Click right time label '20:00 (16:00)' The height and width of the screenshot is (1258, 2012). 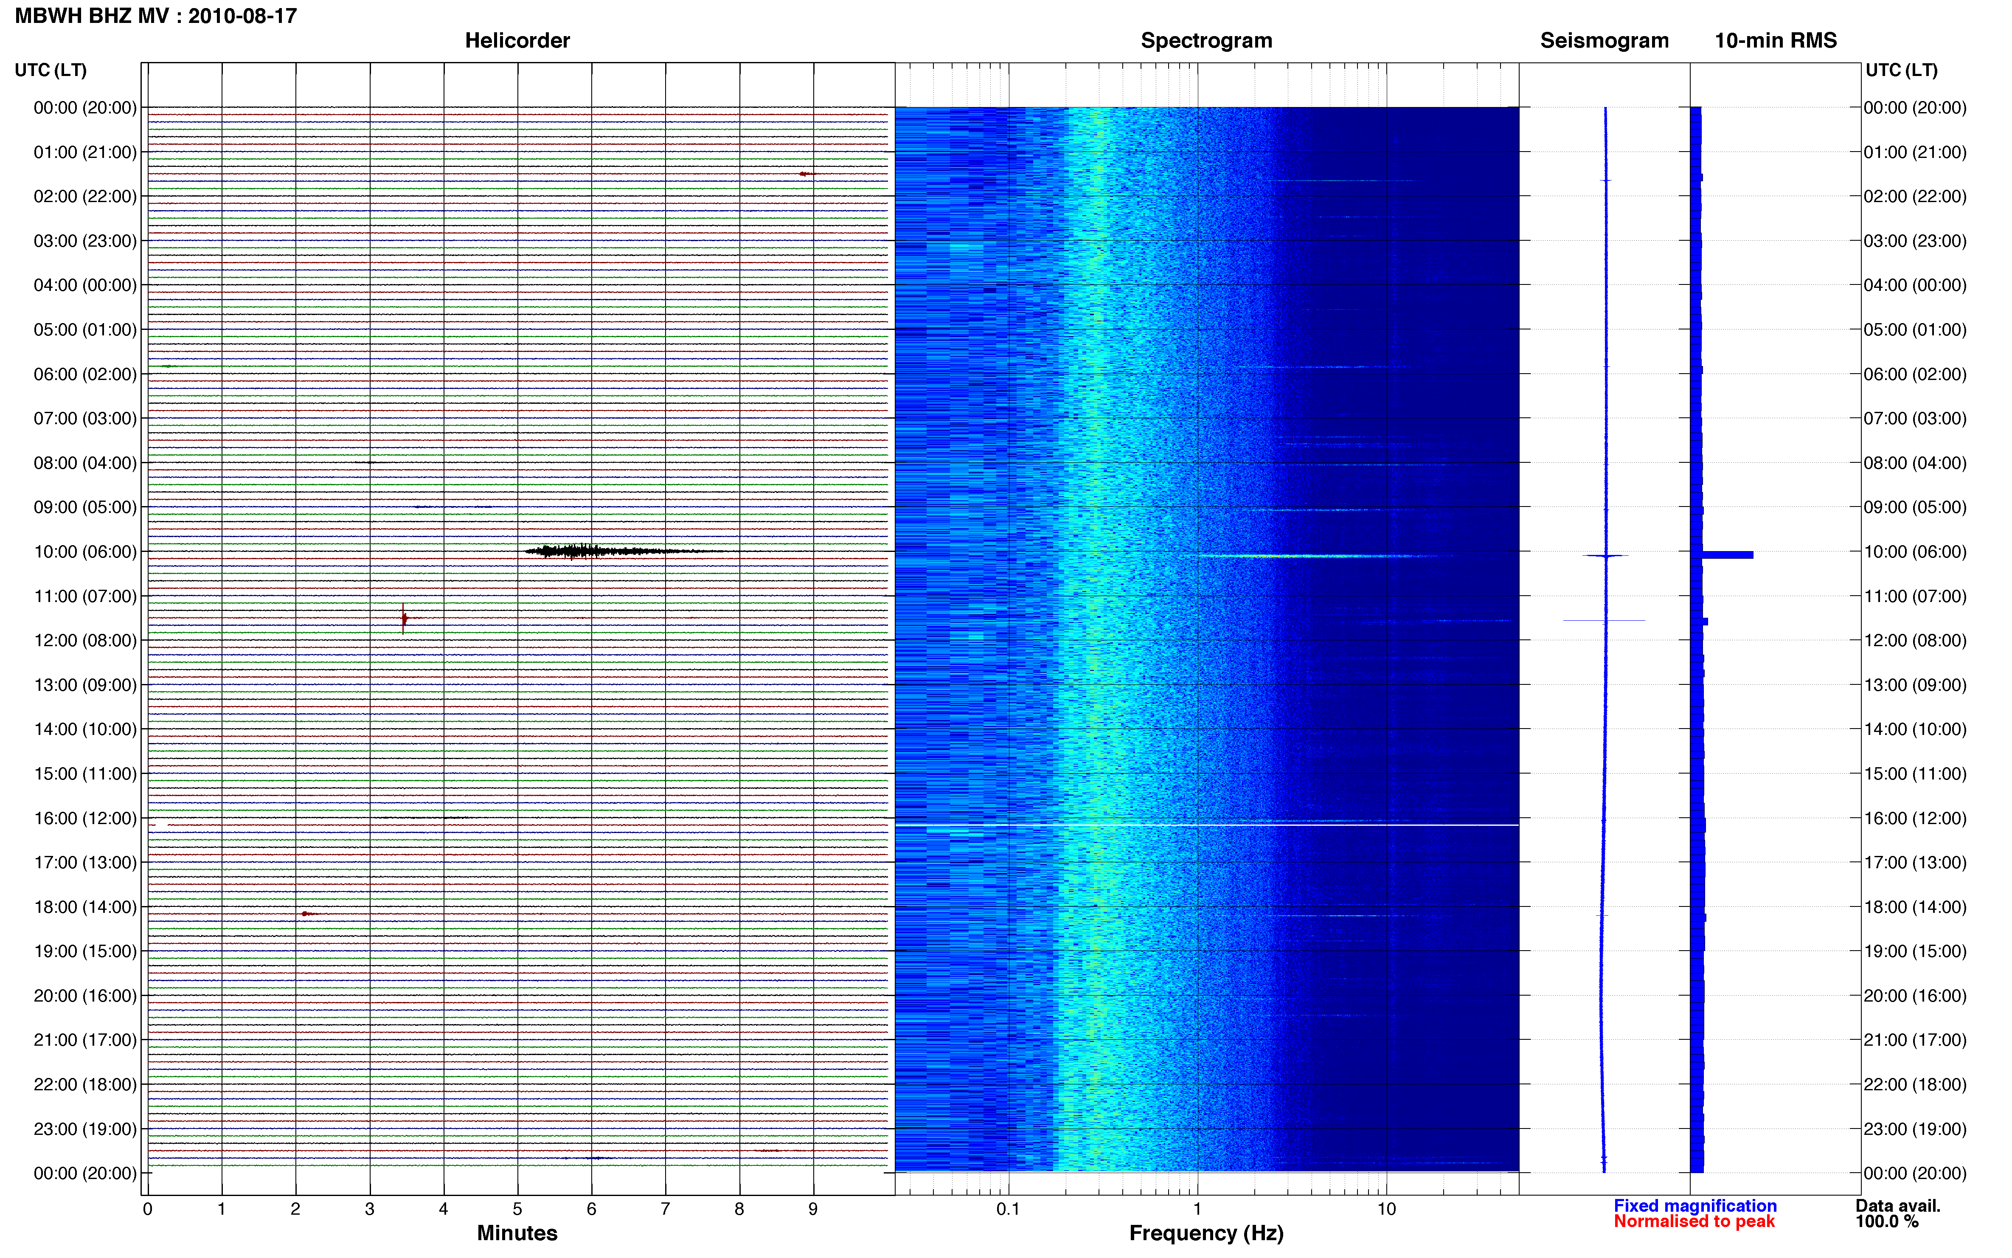click(1915, 995)
